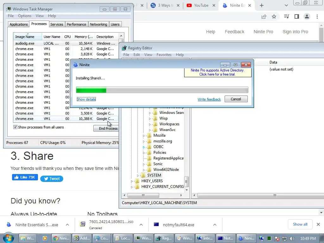Open new Chrome tab with plus
This screenshot has width=324, height=243.
point(262,5)
